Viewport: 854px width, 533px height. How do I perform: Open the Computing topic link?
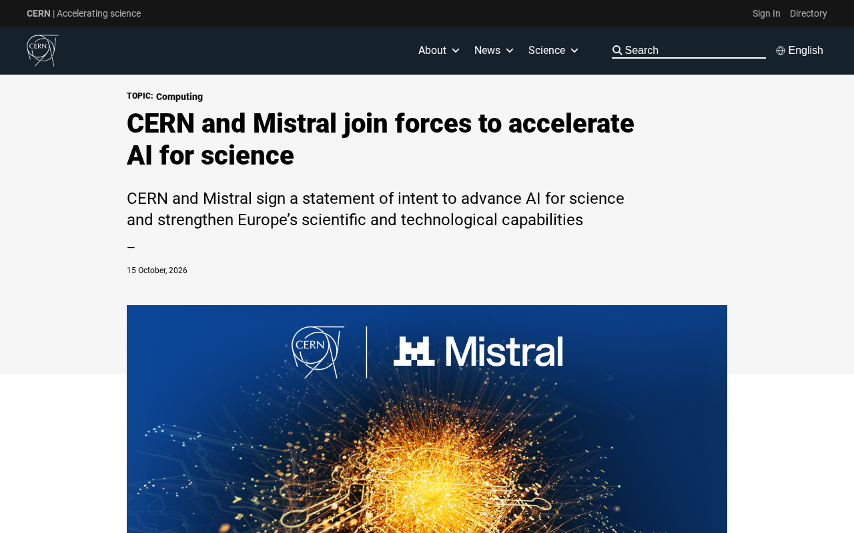179,97
